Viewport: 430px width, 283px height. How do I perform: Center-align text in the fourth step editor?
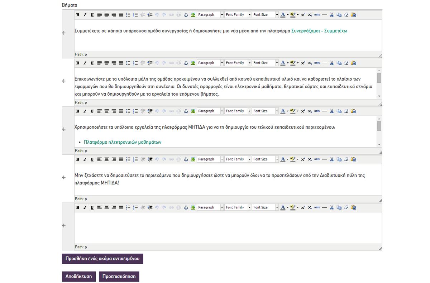[106, 159]
